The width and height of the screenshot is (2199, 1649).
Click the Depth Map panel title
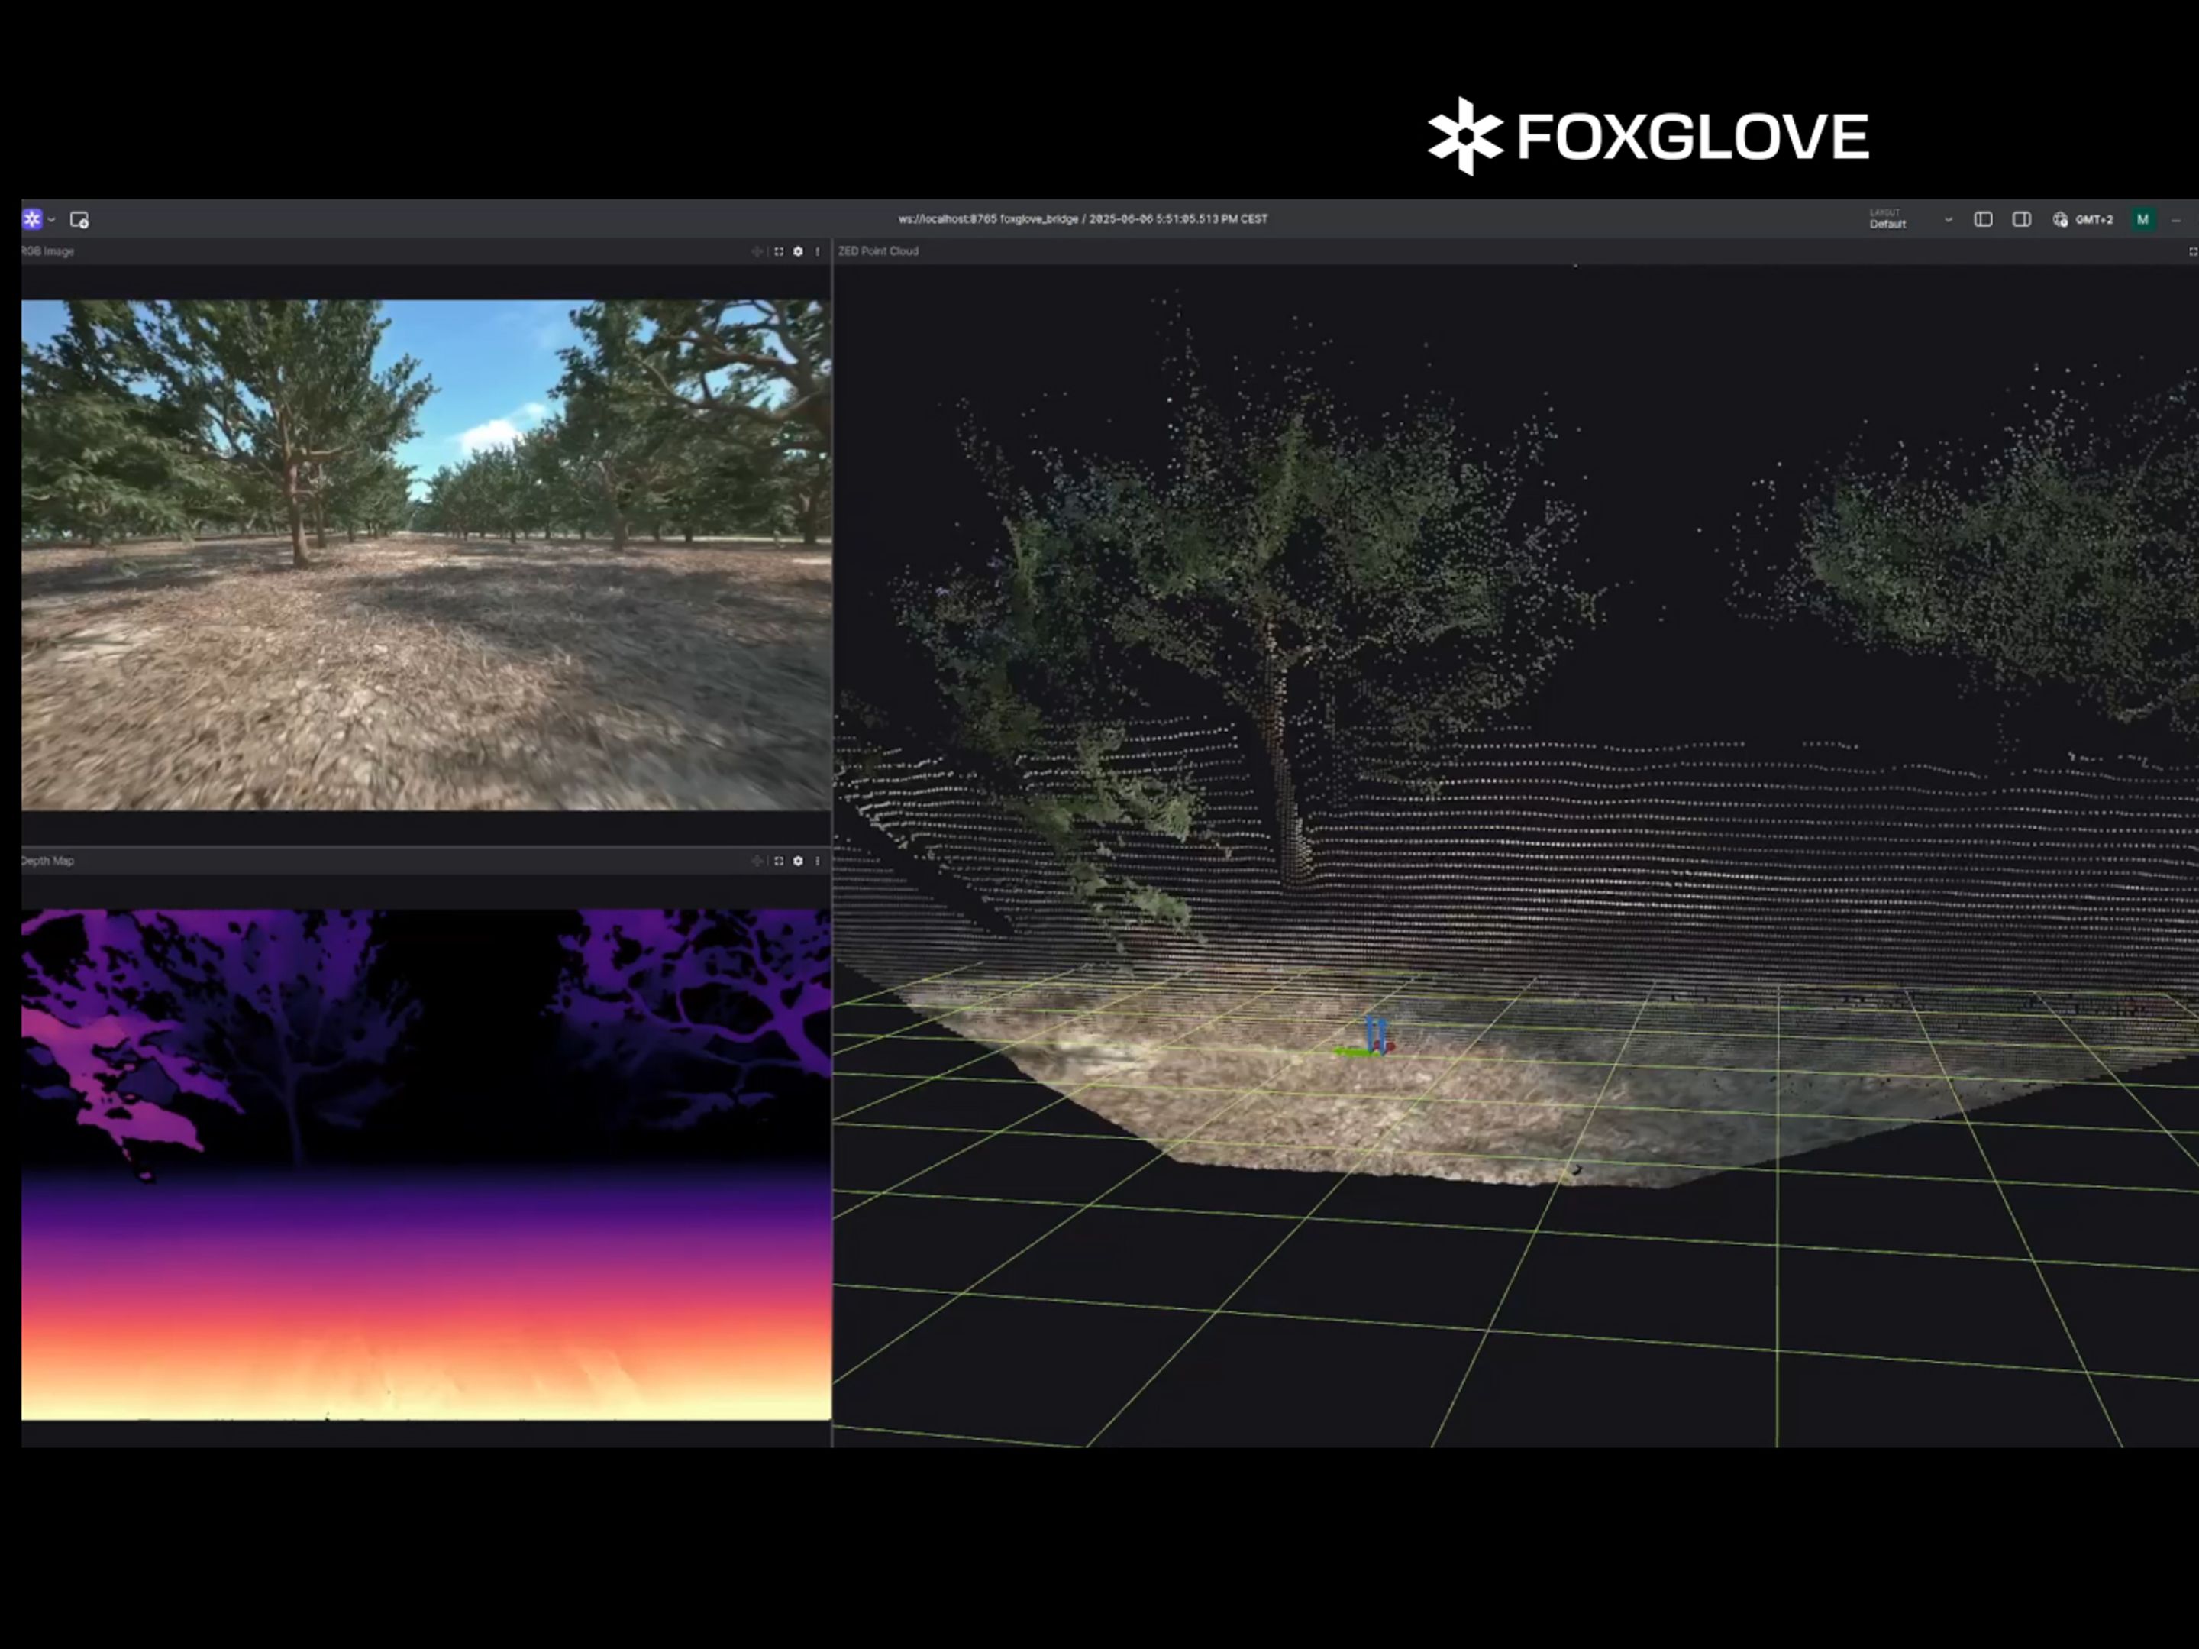(47, 862)
